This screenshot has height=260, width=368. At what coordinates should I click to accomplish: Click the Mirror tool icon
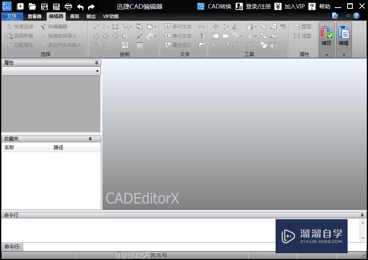(236, 27)
